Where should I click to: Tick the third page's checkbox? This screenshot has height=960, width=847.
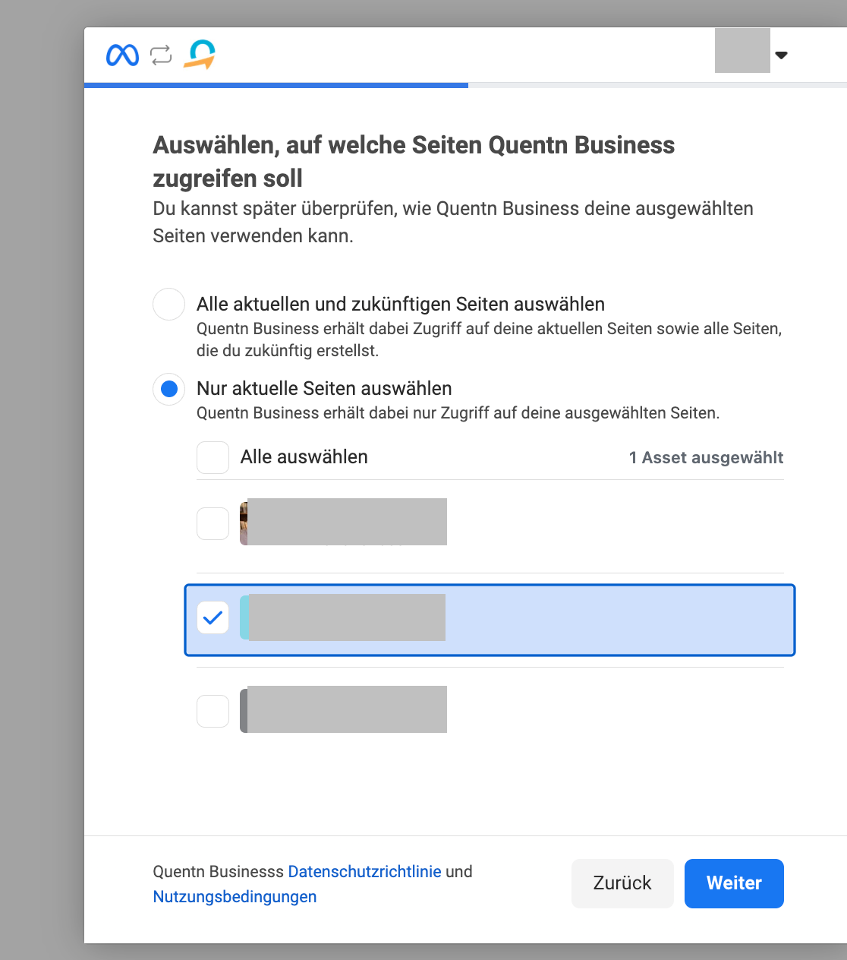click(x=213, y=711)
